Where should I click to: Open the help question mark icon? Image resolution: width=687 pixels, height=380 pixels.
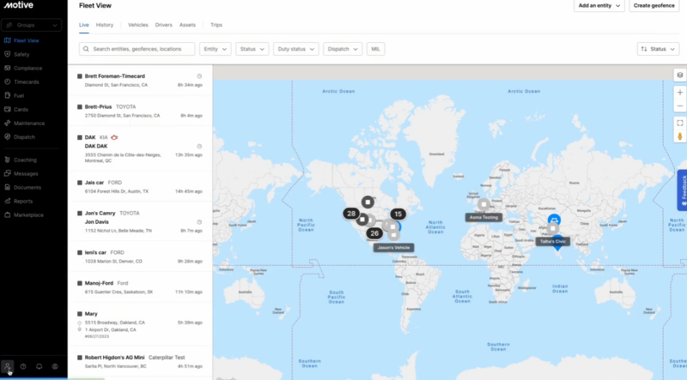coord(23,367)
